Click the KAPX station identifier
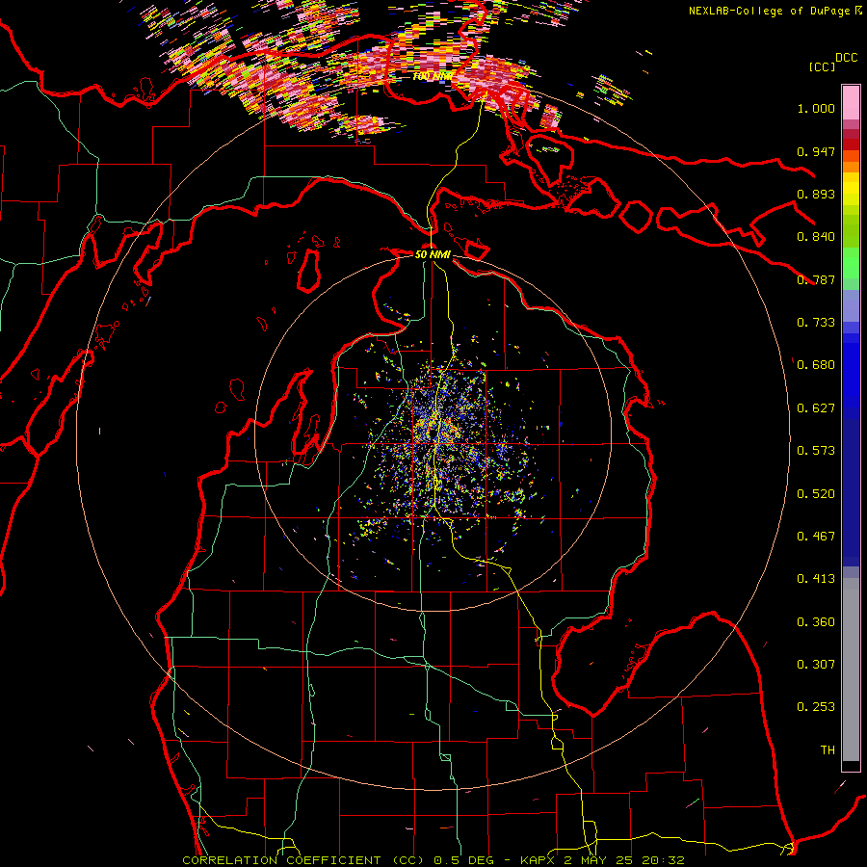Screen dimensions: 867x867 coord(539,860)
